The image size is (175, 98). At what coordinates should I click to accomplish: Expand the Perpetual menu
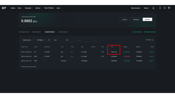(29, 8)
